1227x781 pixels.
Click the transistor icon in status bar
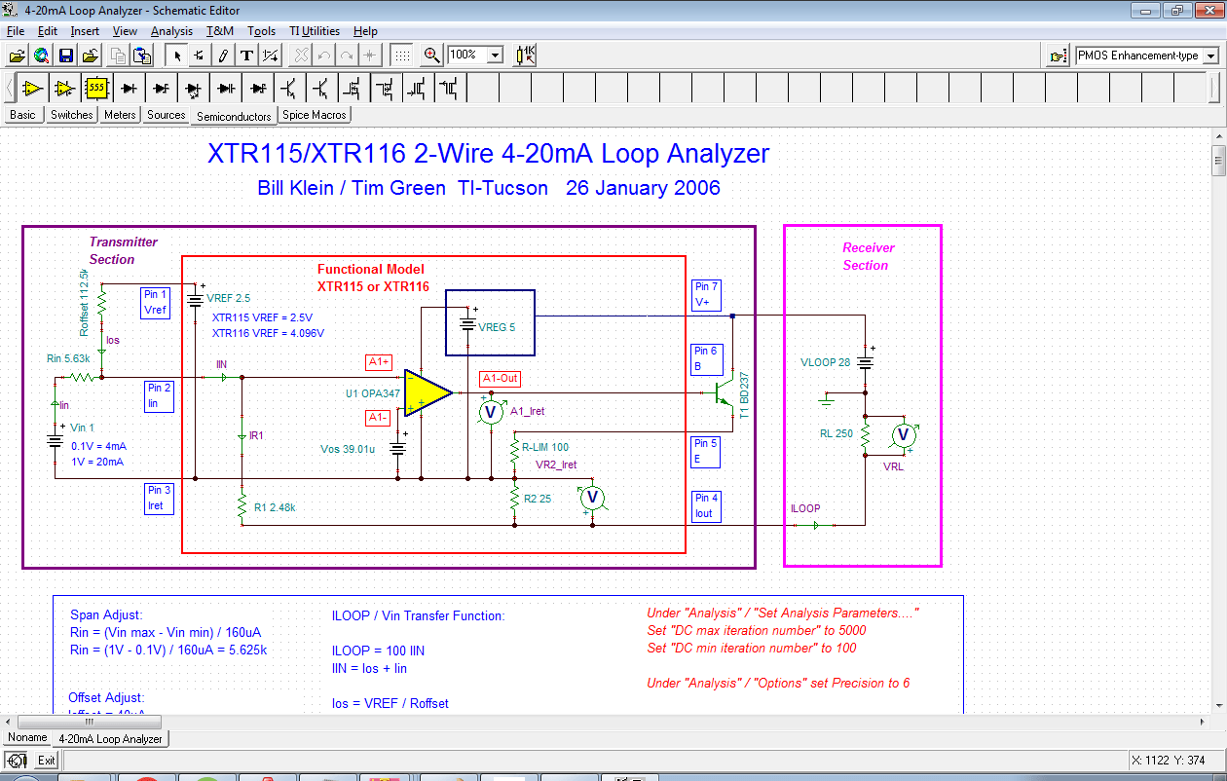17,761
